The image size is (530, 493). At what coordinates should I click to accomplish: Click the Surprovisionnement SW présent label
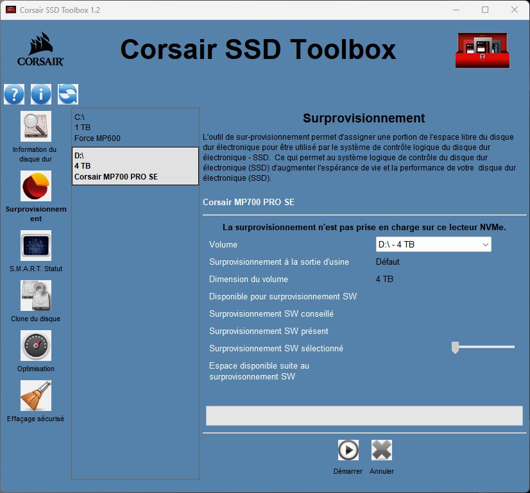click(x=269, y=331)
